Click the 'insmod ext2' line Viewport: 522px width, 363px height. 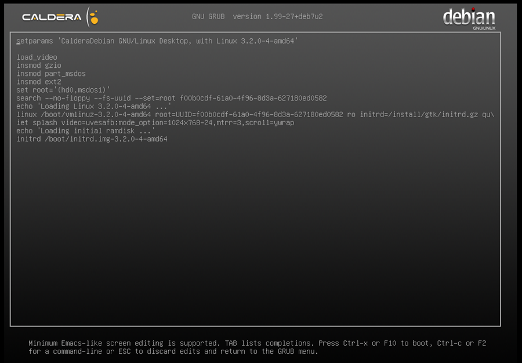click(x=39, y=82)
